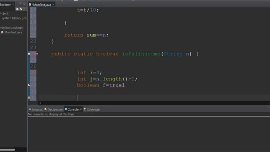The image size is (270, 152).
Task: Close the MainTest.java editor tab
Action: [53, 5]
